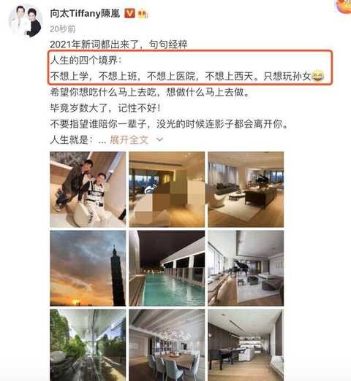
Task: Open the rooftop swimming pool photo
Action: point(167,268)
